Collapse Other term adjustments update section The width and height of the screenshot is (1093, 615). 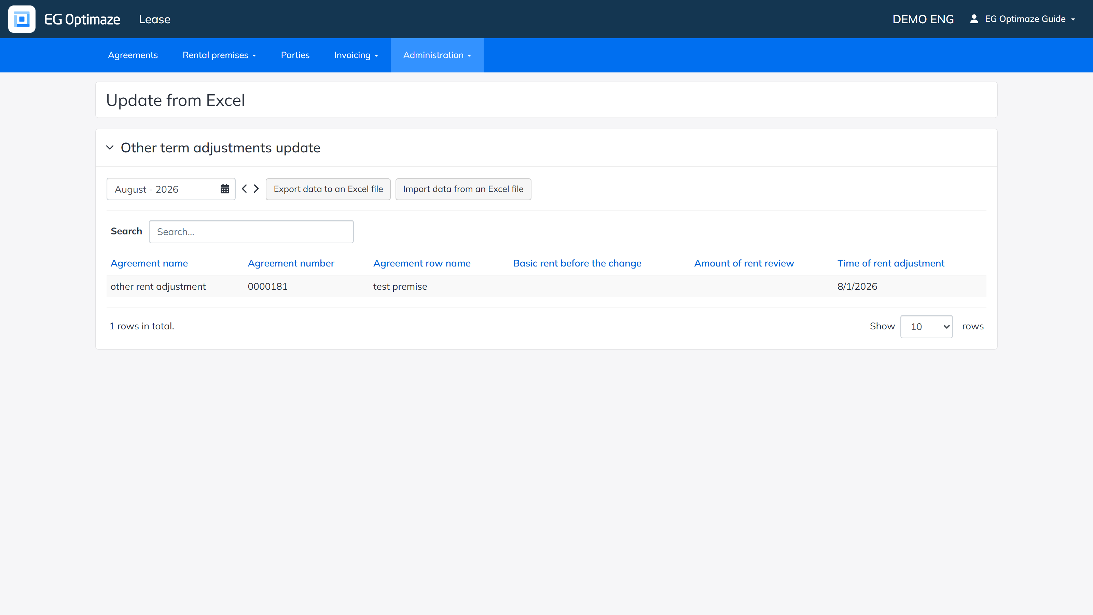tap(110, 148)
